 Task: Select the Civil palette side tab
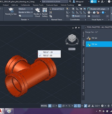(x=83, y=94)
